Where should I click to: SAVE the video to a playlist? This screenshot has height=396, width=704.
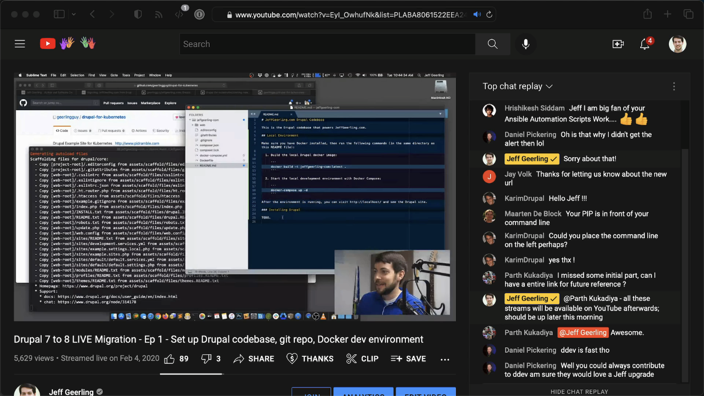tap(408, 359)
